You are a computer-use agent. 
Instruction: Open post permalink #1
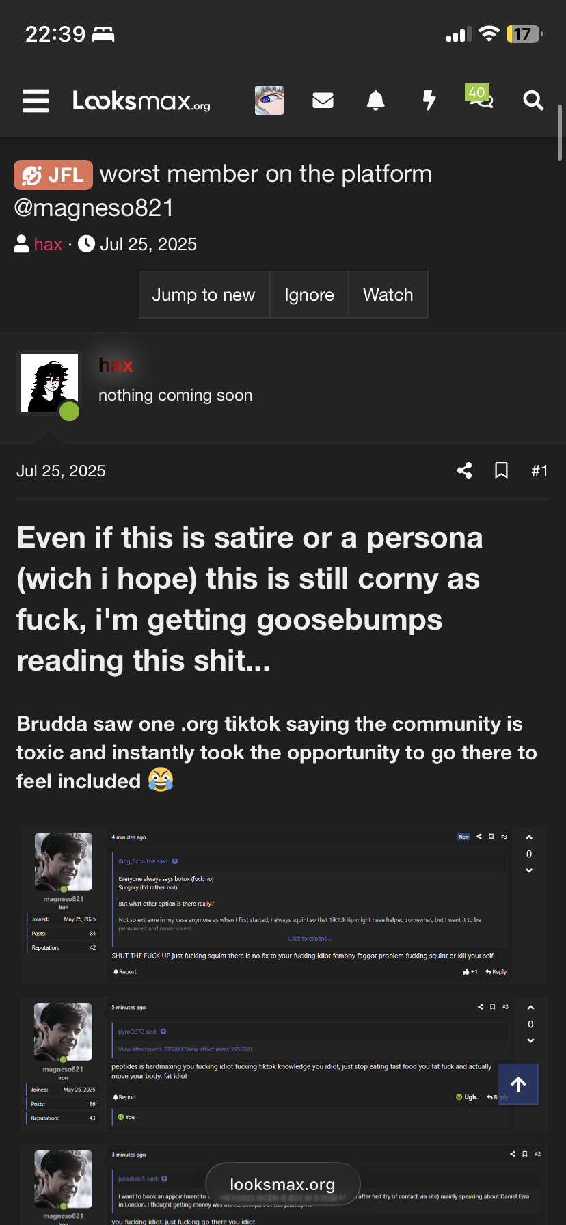539,470
